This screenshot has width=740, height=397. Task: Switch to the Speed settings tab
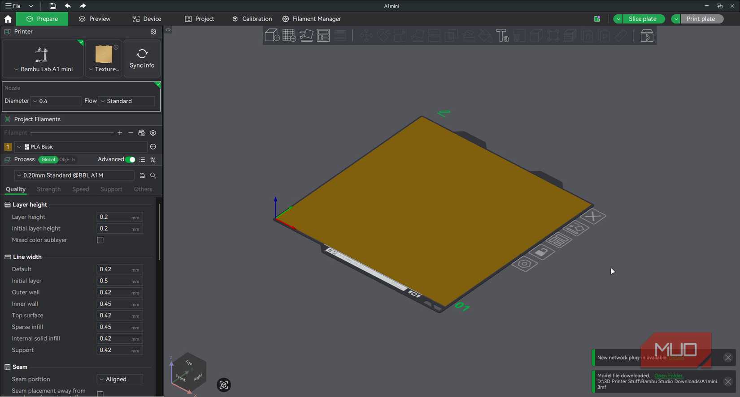point(81,189)
